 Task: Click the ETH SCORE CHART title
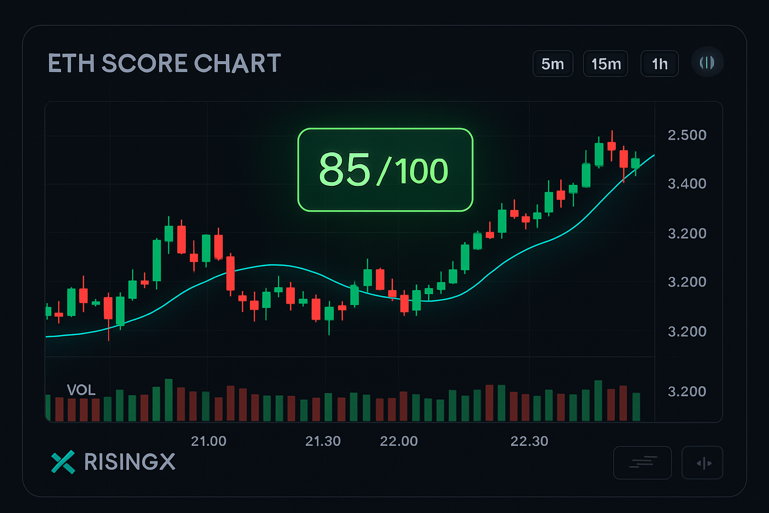coord(164,64)
